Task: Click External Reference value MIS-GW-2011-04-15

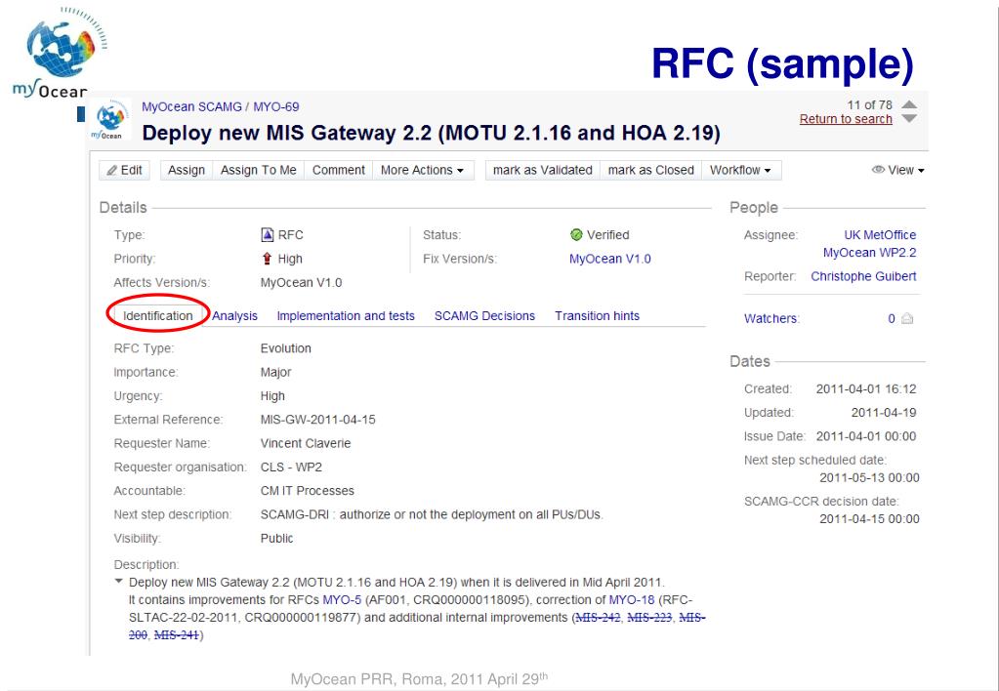Action: coord(318,420)
